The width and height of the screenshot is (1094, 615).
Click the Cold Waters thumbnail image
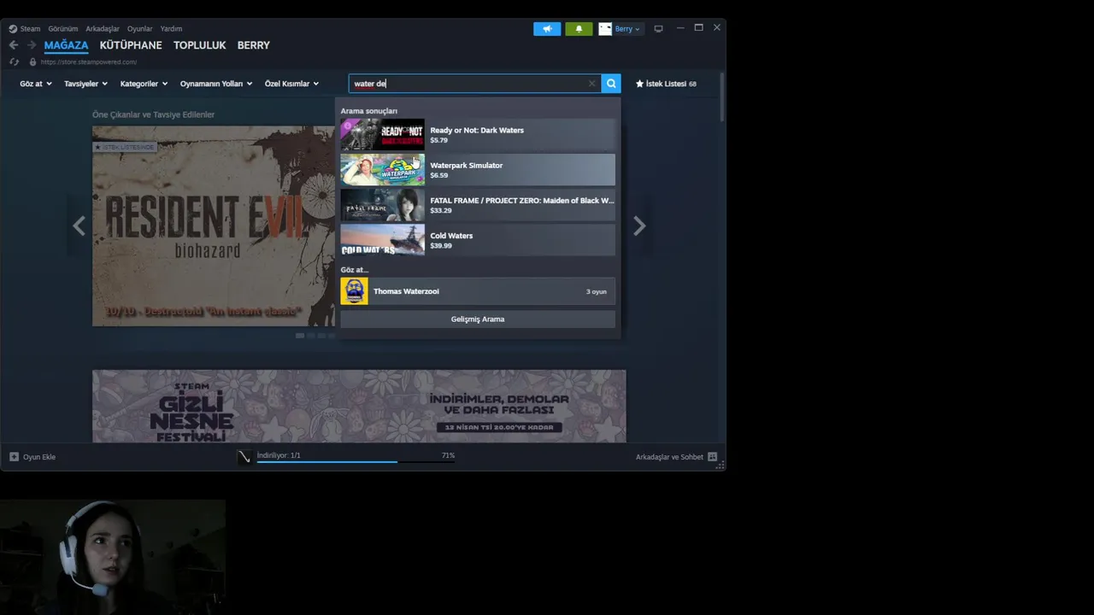tap(382, 240)
